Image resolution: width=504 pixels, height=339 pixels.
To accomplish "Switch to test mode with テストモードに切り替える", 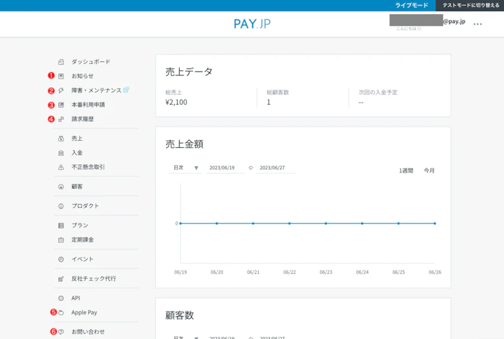I will [470, 5].
